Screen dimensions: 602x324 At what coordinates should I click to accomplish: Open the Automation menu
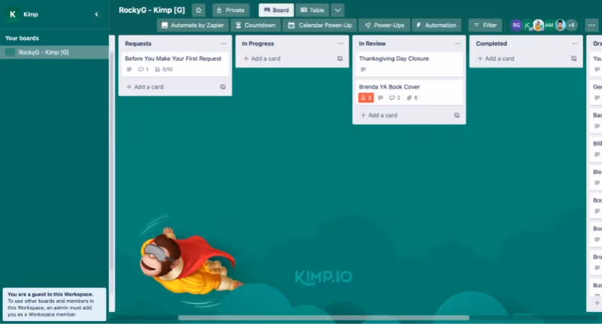click(x=436, y=26)
